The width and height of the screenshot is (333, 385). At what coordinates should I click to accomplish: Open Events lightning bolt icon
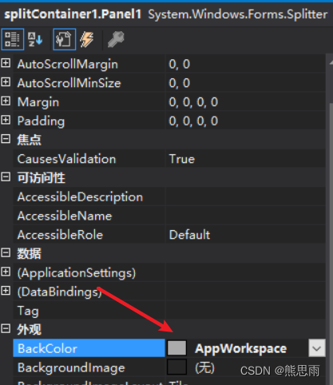pyautogui.click(x=87, y=39)
